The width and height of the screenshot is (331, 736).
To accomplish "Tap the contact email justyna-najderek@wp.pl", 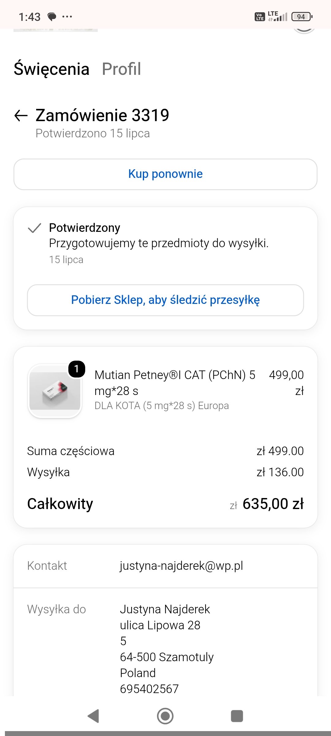I will (181, 566).
